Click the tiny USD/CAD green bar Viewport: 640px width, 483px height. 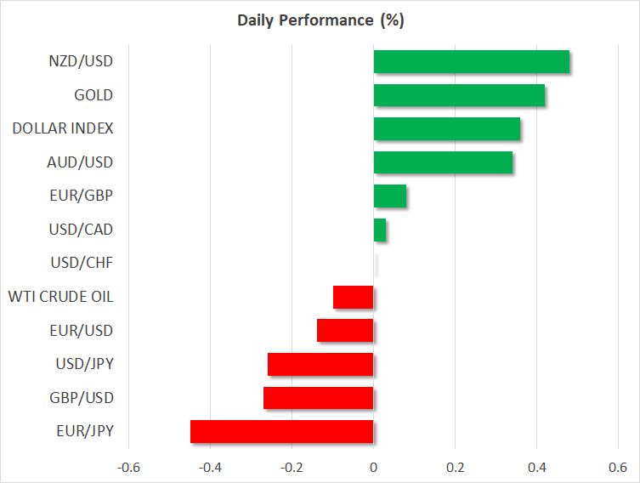[x=380, y=230]
